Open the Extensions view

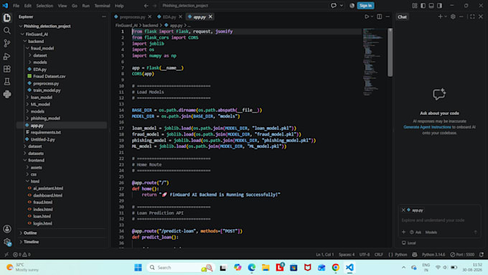pyautogui.click(x=7, y=69)
